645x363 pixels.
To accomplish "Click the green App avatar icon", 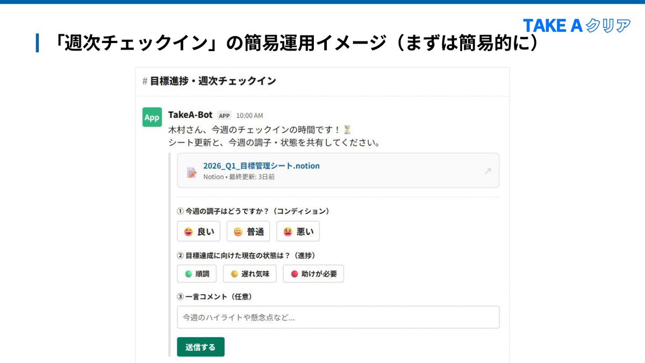I will [x=152, y=117].
